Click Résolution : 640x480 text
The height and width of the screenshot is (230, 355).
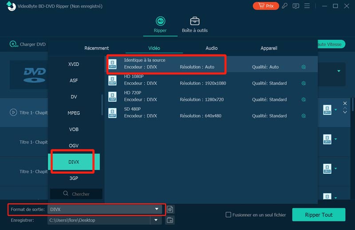pos(201,116)
